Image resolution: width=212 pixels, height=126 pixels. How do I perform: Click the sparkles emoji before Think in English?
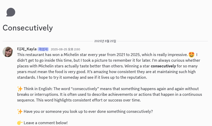click(x=20, y=89)
